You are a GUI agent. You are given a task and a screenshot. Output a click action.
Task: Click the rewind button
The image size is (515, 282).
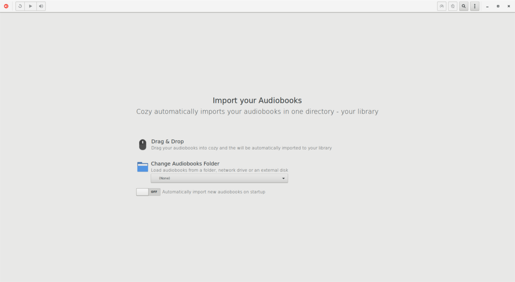coord(20,6)
